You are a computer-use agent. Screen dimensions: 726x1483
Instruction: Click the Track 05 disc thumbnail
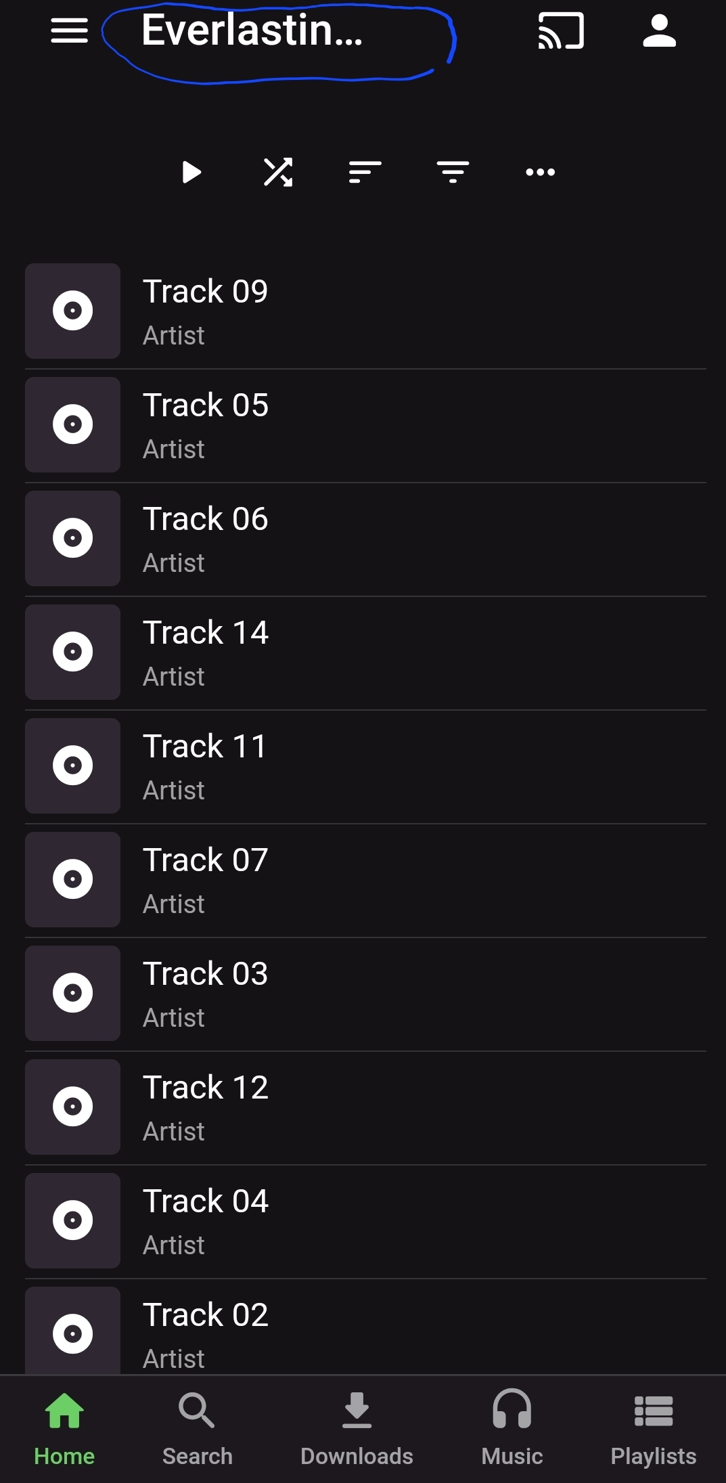[x=73, y=425]
